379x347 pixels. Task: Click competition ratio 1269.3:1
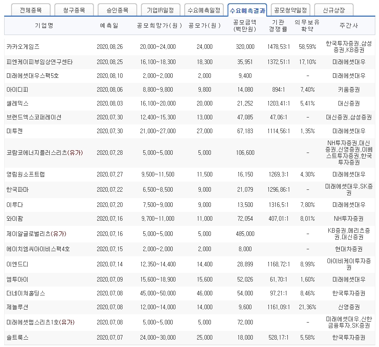[x=279, y=174]
